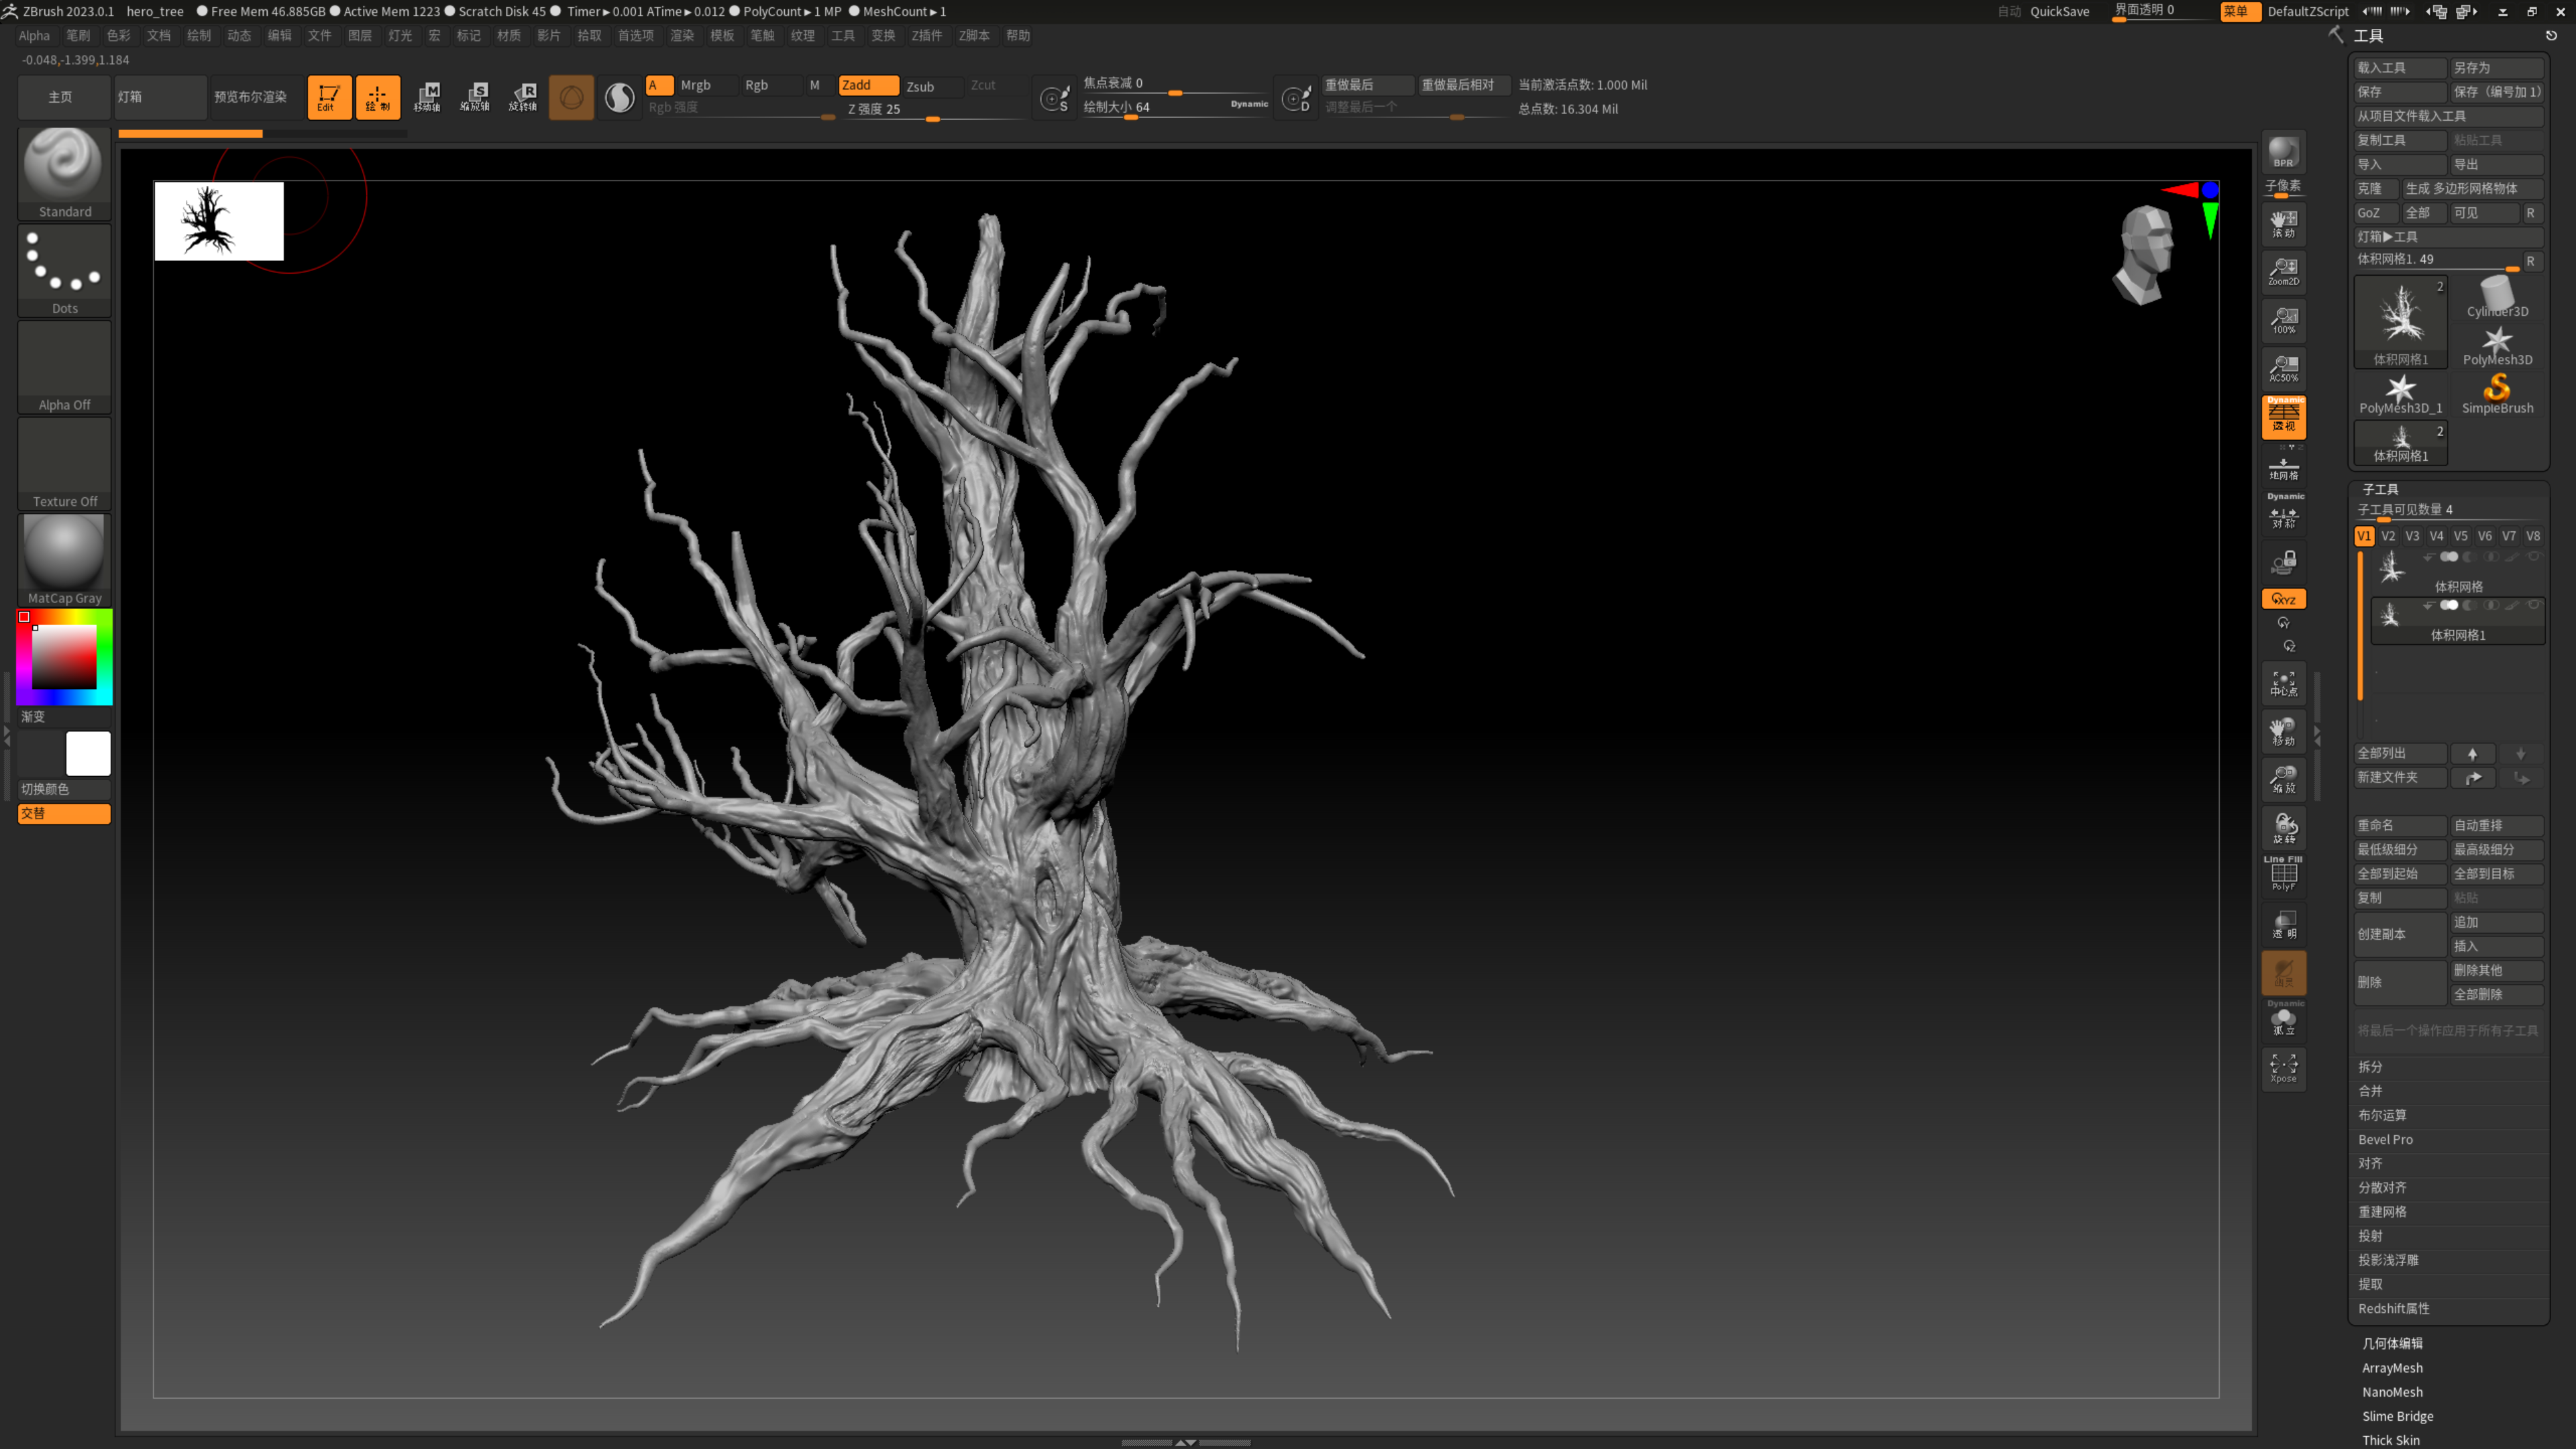Toggle Edit mode button

point(328,97)
